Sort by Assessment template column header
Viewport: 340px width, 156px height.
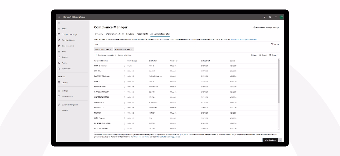click(x=101, y=61)
